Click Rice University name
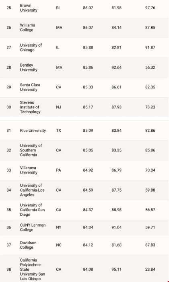Screen dimensions: 169x282 point(33,131)
